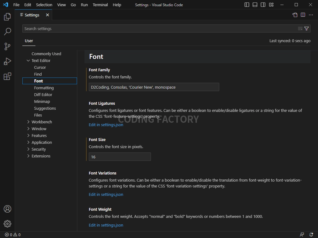Open the Terminal menu

[100, 5]
